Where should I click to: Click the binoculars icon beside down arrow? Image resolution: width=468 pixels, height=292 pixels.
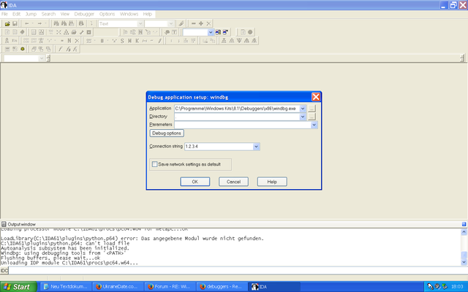[81, 23]
